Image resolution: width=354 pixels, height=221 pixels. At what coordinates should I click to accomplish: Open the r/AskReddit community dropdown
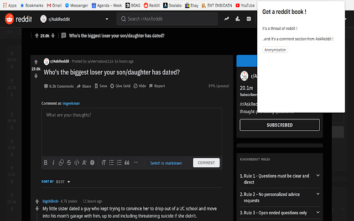[x=75, y=19]
